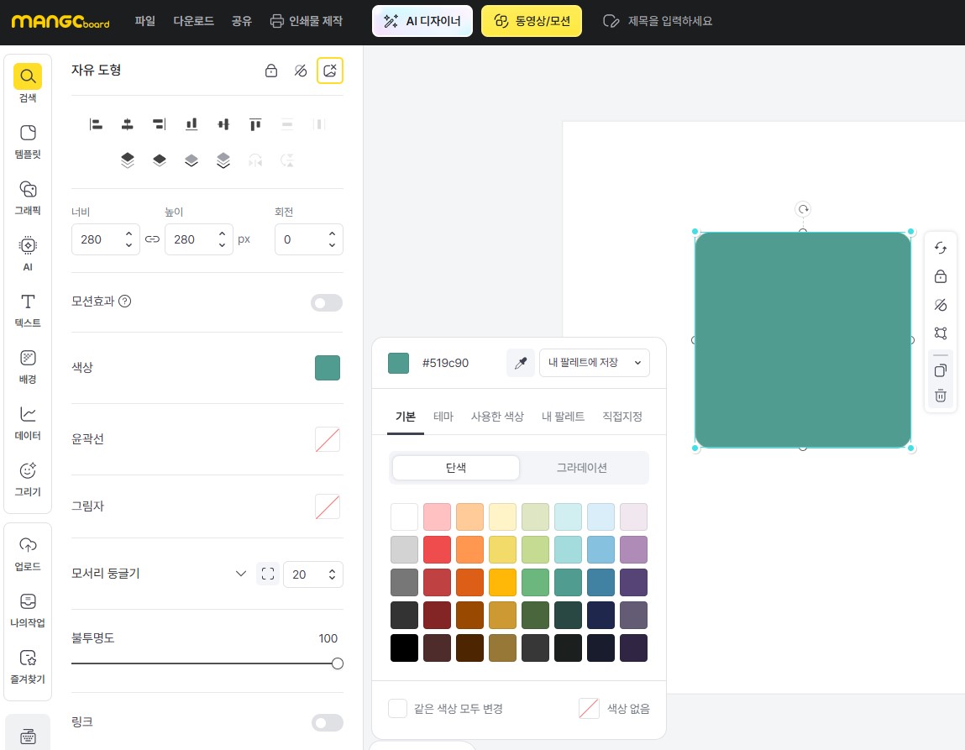Align shape to vertical middle

223,124
